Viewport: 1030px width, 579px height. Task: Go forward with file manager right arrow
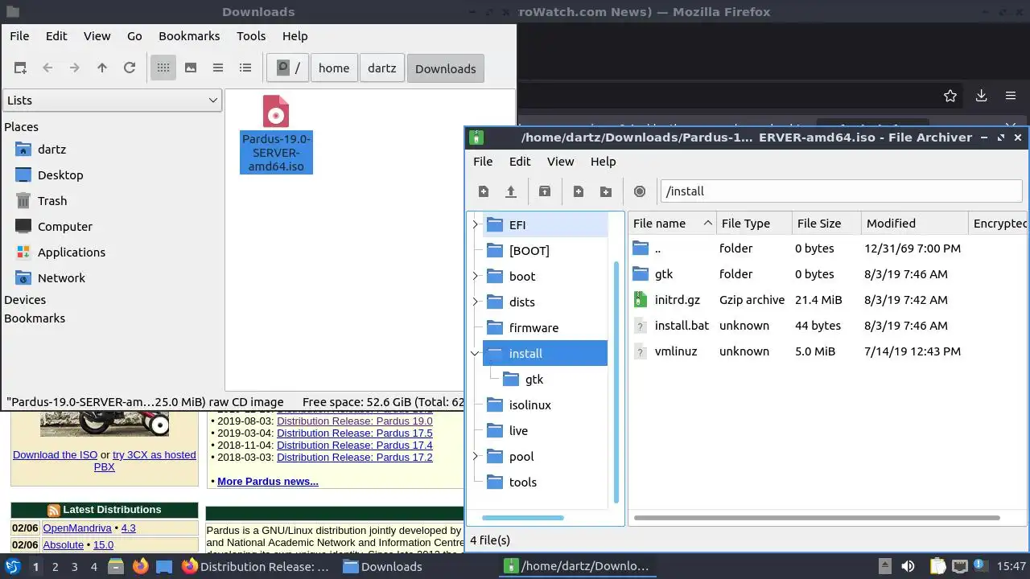75,68
